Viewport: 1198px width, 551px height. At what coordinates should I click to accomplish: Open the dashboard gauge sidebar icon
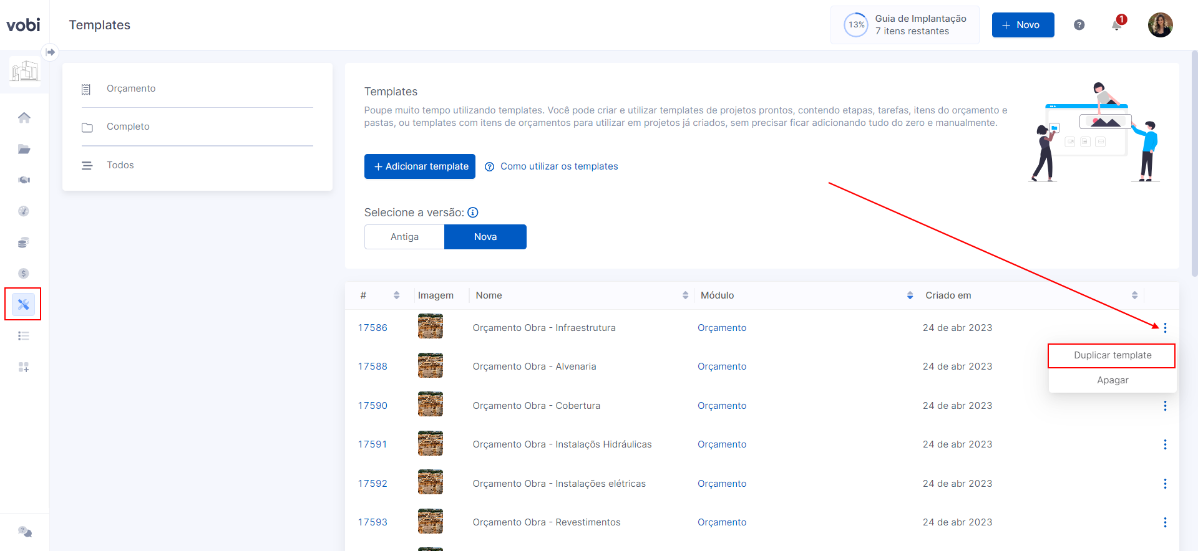tap(24, 211)
